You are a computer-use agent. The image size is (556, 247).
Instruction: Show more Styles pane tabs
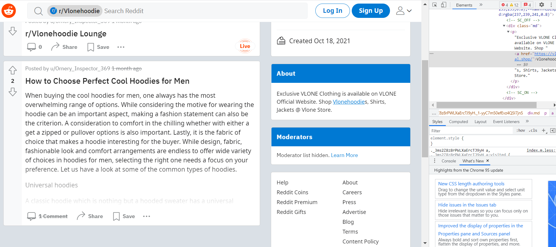click(527, 121)
